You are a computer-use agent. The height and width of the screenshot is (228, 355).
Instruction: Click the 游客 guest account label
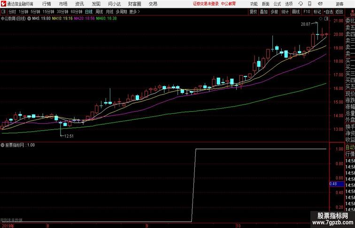point(340,4)
